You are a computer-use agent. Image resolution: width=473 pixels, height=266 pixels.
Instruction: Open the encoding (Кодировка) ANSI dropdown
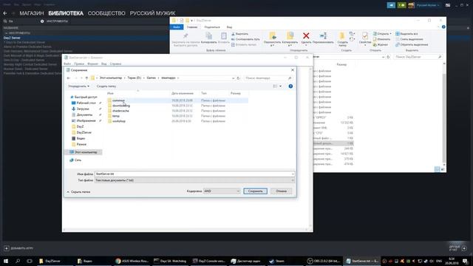[222, 191]
